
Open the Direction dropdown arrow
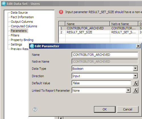[135, 76]
